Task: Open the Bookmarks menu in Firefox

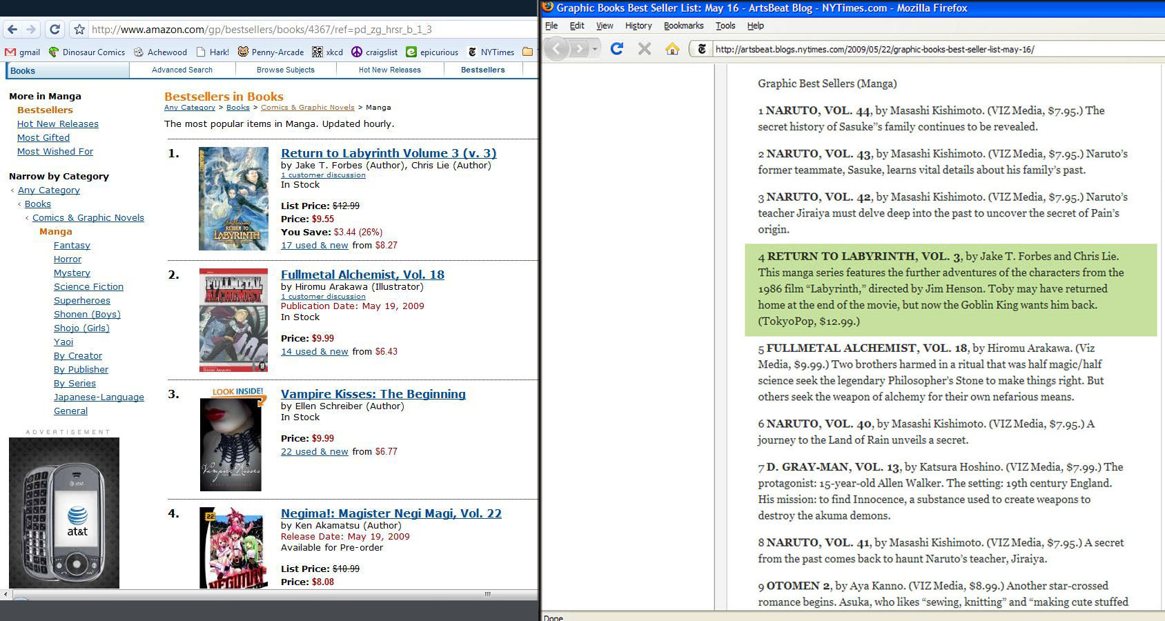Action: (683, 26)
